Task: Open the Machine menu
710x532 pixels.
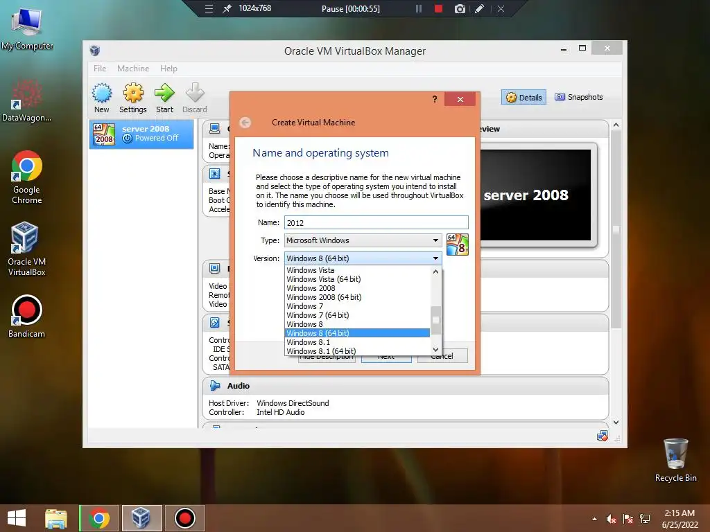Action: [x=133, y=69]
